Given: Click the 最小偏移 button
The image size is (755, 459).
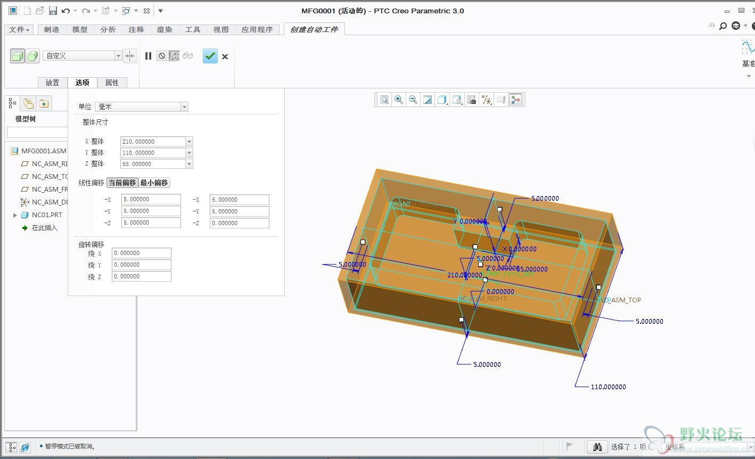Looking at the screenshot, I should pos(154,183).
